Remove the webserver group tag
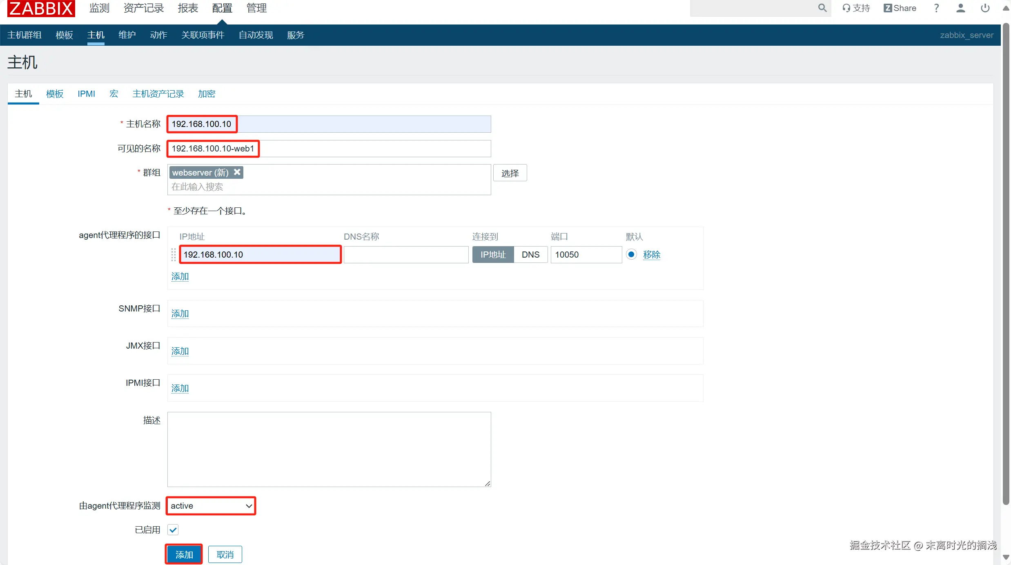The image size is (1011, 565). tap(237, 172)
